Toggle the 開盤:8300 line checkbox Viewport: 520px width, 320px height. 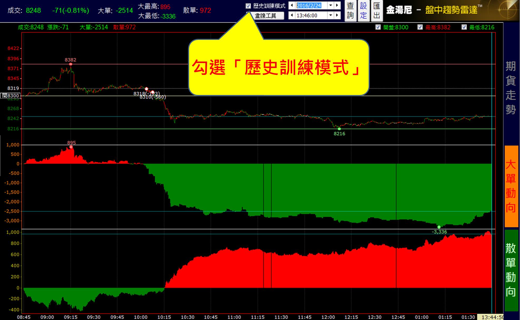point(378,27)
